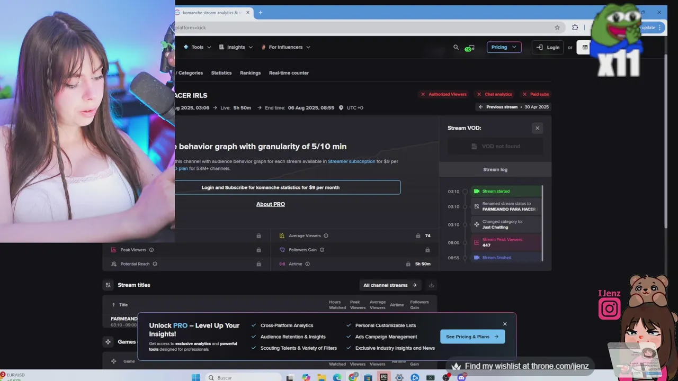Click the Stream finished log entry
Screen dimensions: 678x381
pos(506,258)
